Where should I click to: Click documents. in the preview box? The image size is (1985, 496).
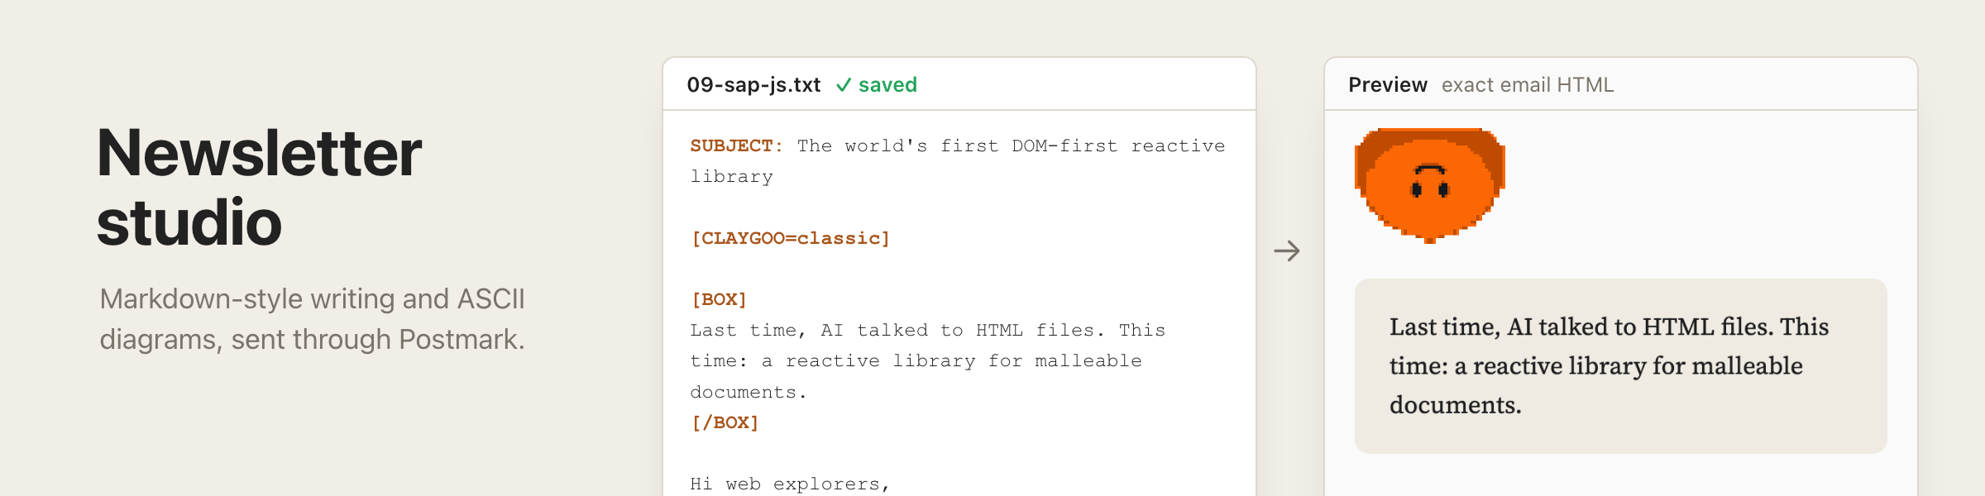coord(1456,405)
